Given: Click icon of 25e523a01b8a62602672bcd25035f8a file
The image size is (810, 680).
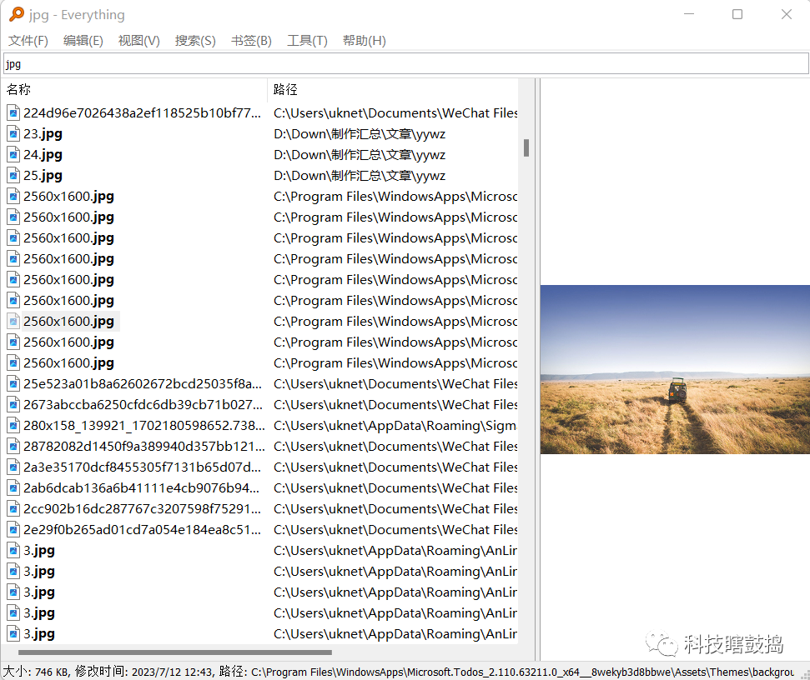Looking at the screenshot, I should point(13,384).
